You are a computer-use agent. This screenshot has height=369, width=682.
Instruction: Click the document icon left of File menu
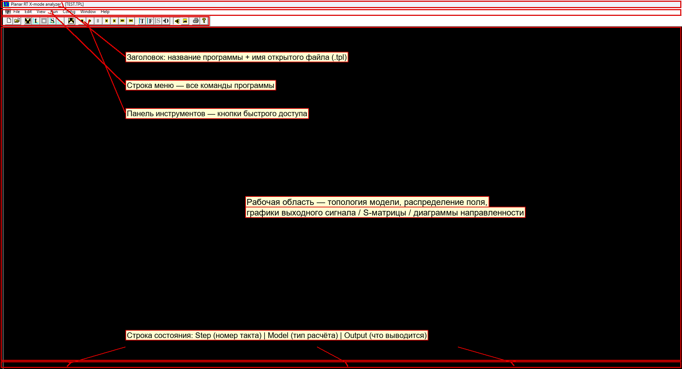[x=8, y=12]
